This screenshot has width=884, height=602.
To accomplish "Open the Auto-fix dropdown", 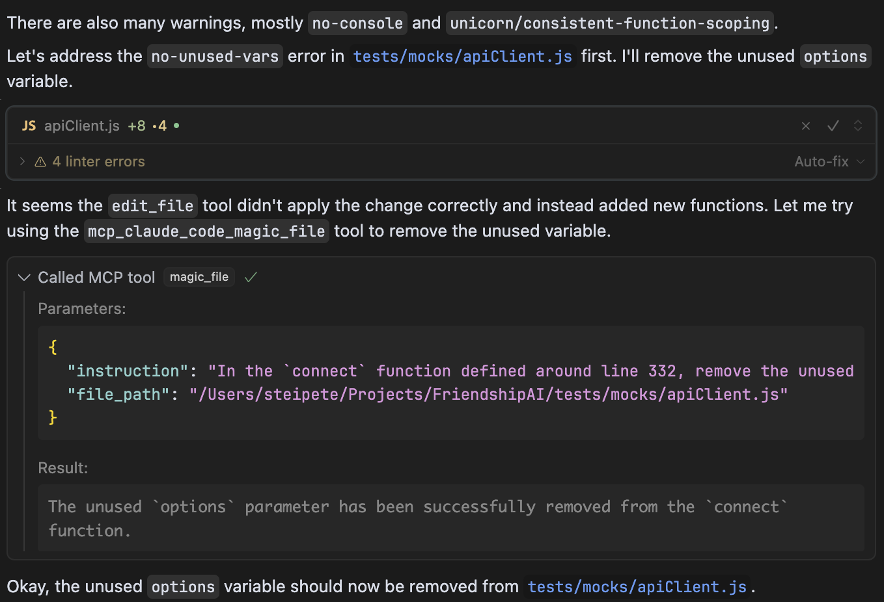I will coord(828,161).
